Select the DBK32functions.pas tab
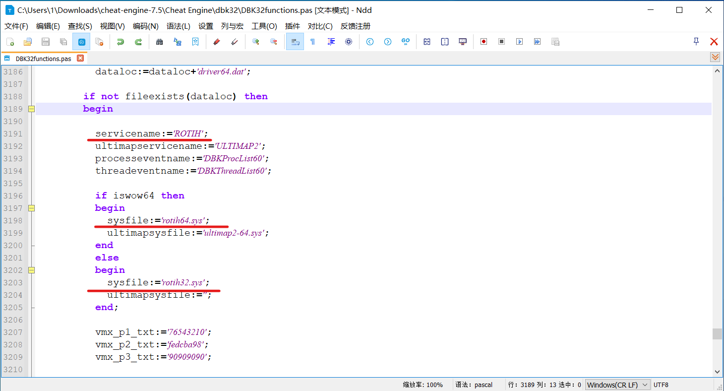Image resolution: width=724 pixels, height=391 pixels. pyautogui.click(x=44, y=59)
